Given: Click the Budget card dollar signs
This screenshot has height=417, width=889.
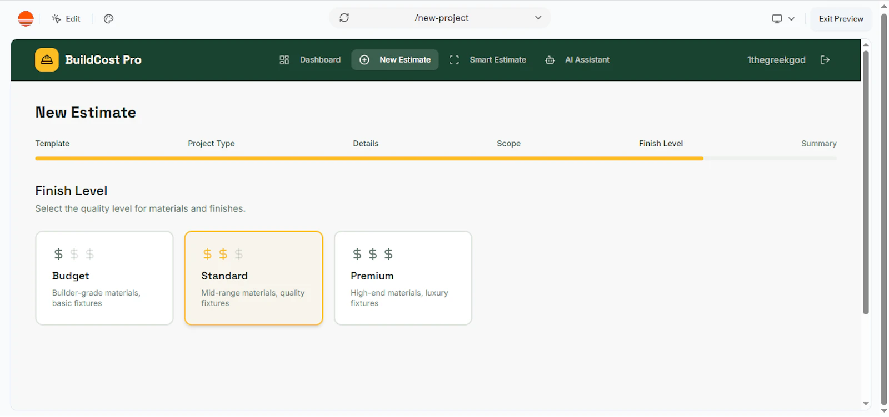Looking at the screenshot, I should pyautogui.click(x=74, y=254).
